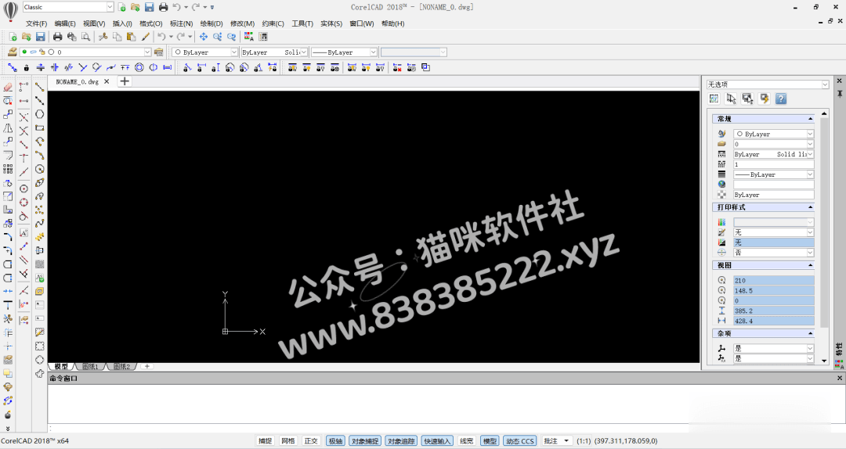Image resolution: width=846 pixels, height=449 pixels.
Task: Select the Mirror tool in modify toolbar
Action: pyautogui.click(x=8, y=128)
